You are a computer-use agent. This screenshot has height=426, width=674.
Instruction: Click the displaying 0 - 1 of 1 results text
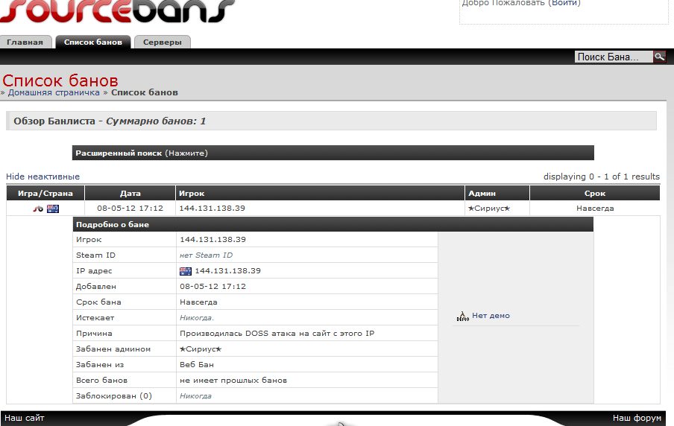pyautogui.click(x=602, y=177)
